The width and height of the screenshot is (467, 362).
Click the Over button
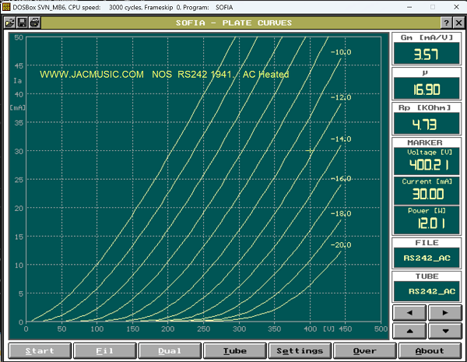tap(364, 350)
